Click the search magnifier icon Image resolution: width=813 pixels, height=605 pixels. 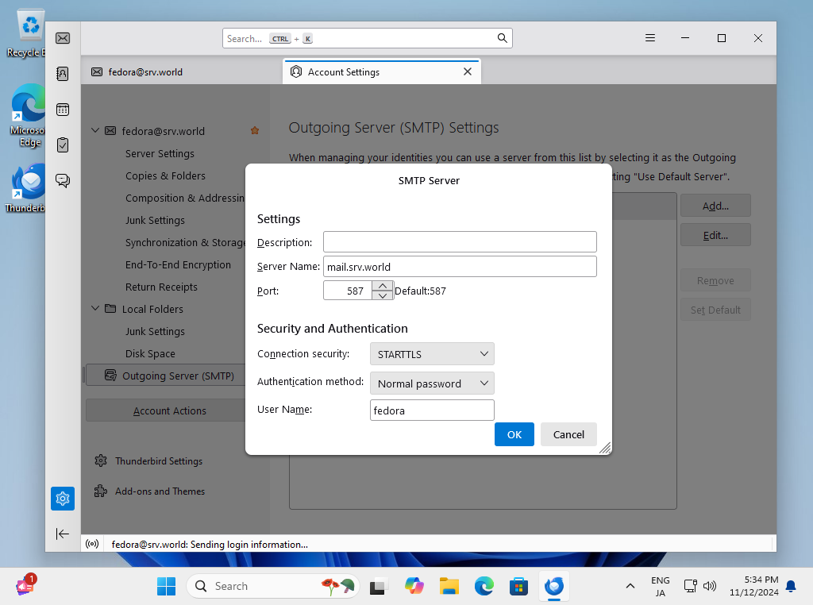(x=502, y=38)
